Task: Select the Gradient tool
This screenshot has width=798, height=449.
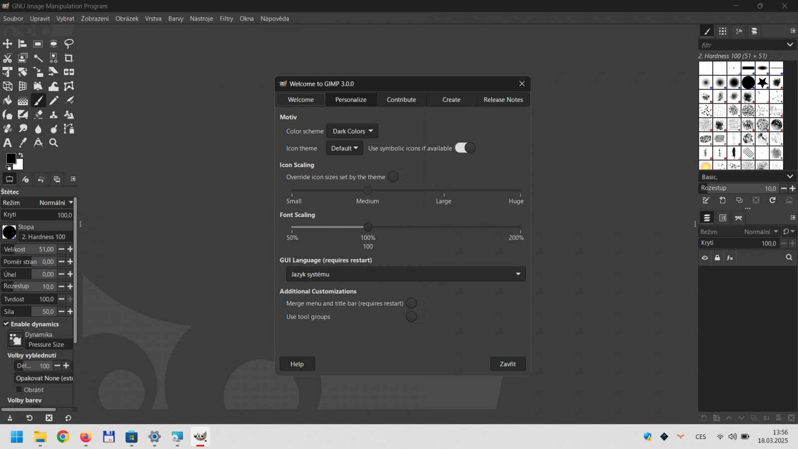Action: (x=22, y=100)
